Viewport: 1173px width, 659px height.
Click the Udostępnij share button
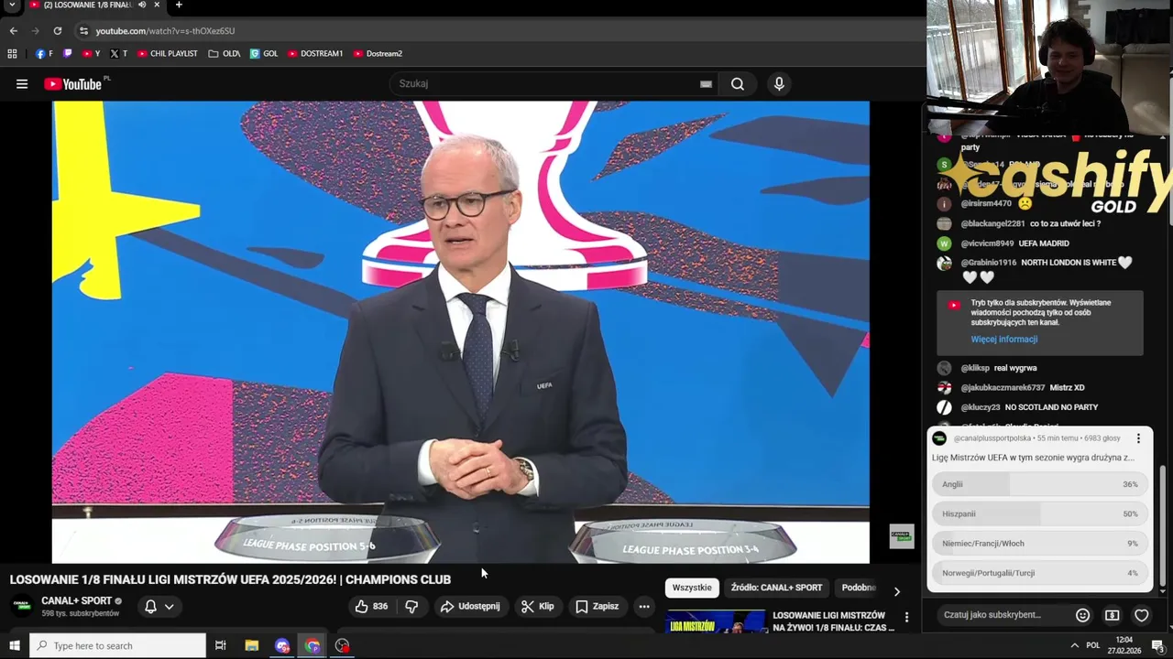(x=469, y=606)
